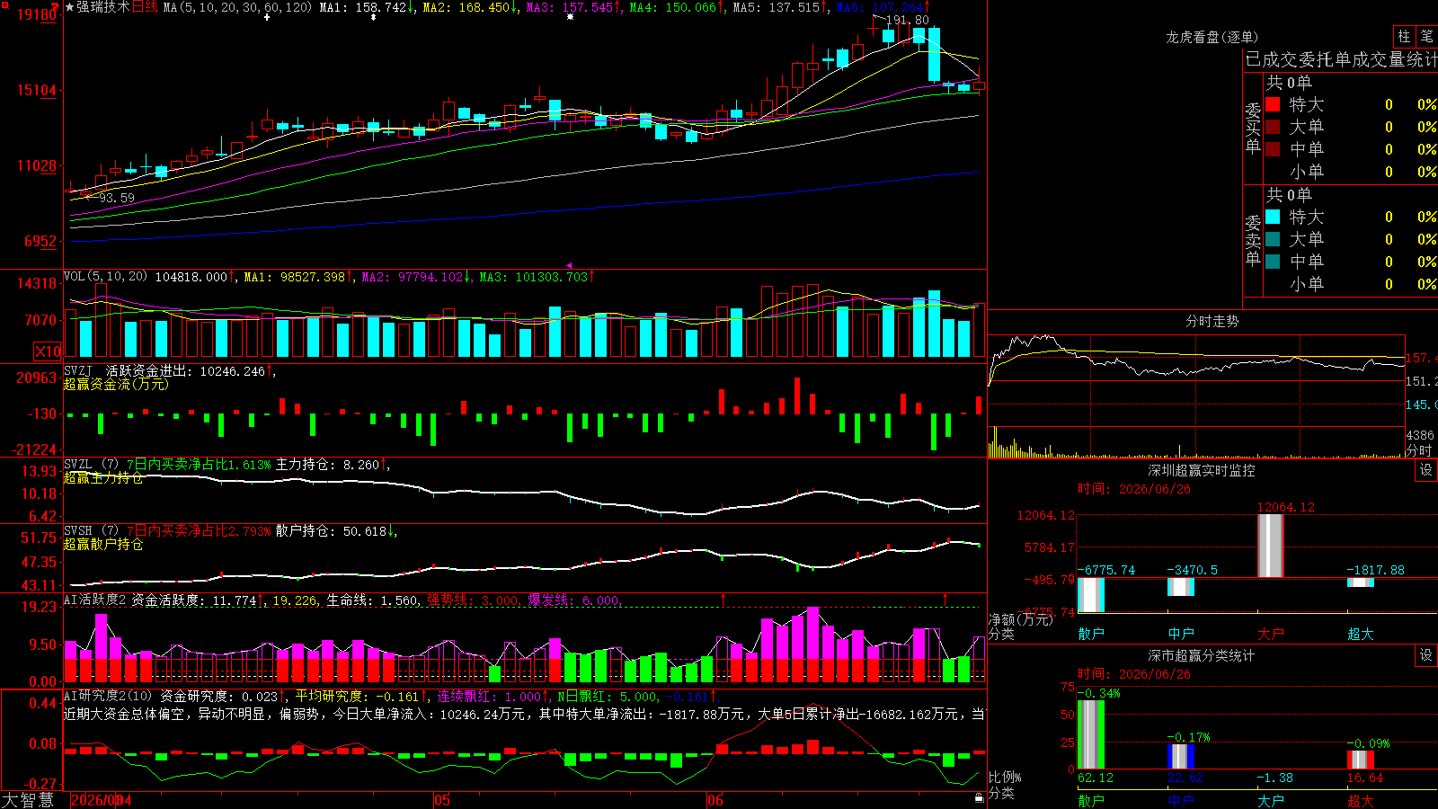Click the 龙虎看盘(逐单) panel title
This screenshot has height=809, width=1438.
1212,37
